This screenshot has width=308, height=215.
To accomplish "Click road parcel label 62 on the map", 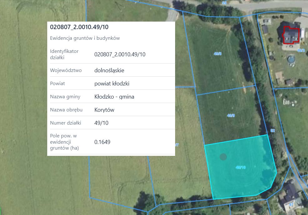I will 273,131.
